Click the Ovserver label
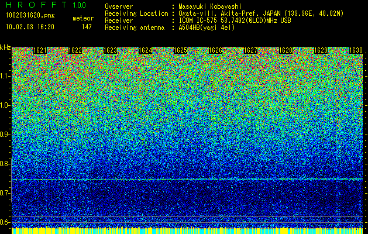 coord(119,6)
